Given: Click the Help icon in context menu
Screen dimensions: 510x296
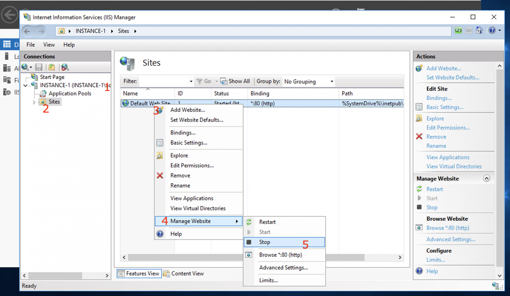Looking at the screenshot, I should pyautogui.click(x=160, y=234).
